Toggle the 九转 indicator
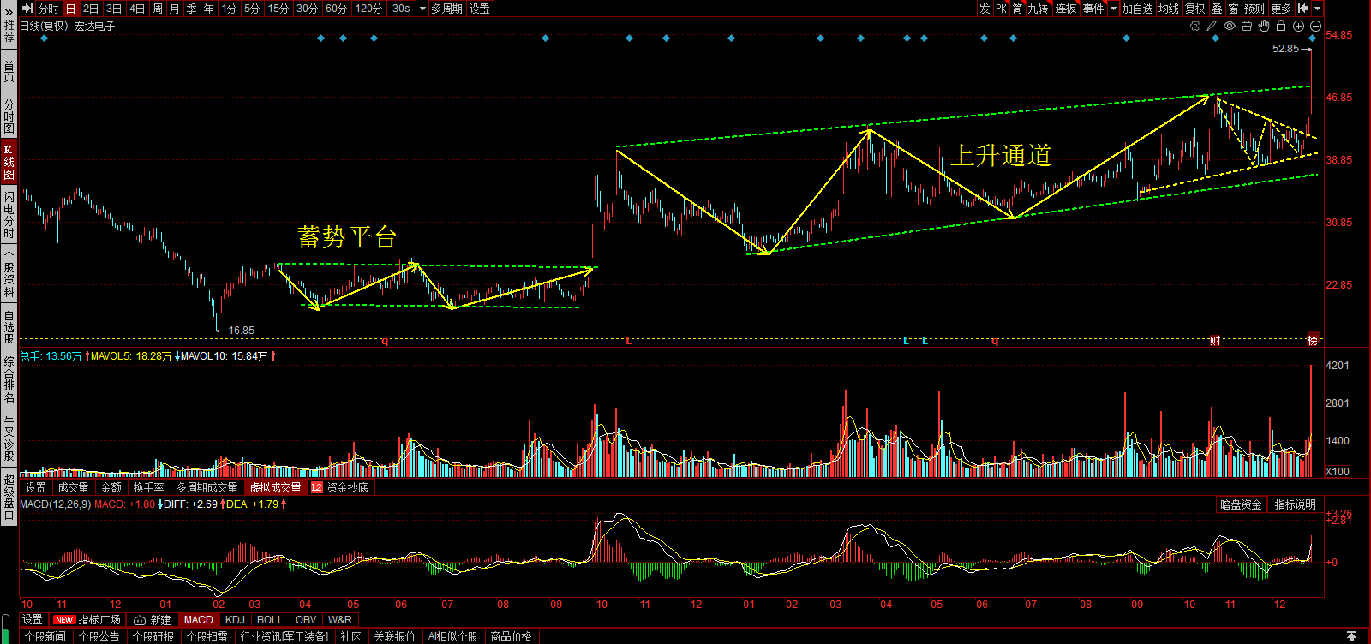This screenshot has height=644, width=1371. (1038, 9)
